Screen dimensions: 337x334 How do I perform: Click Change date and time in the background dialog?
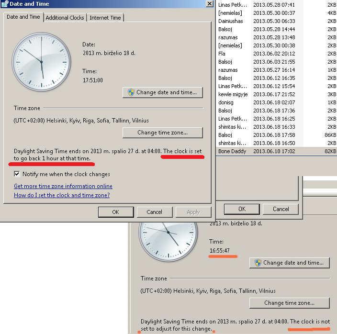click(289, 263)
